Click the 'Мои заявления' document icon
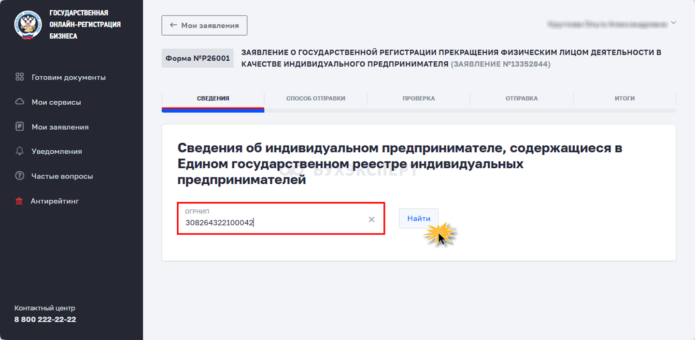 coord(20,127)
